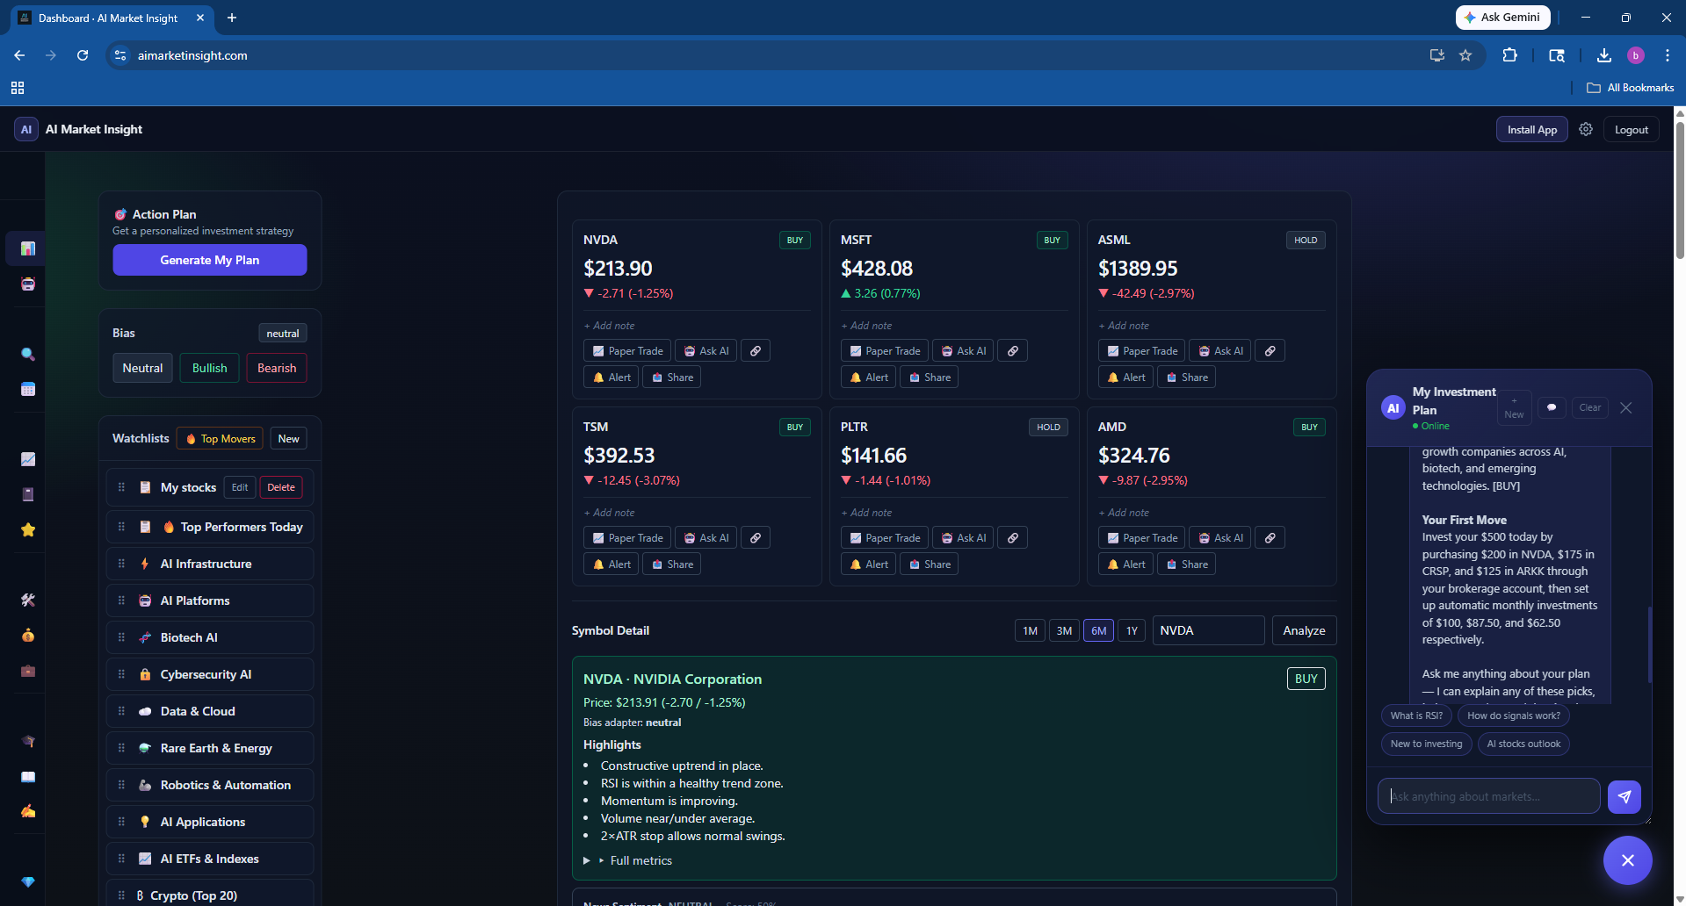The width and height of the screenshot is (1686, 906).
Task: Click the symbol input field showing NVDA
Action: [1208, 630]
